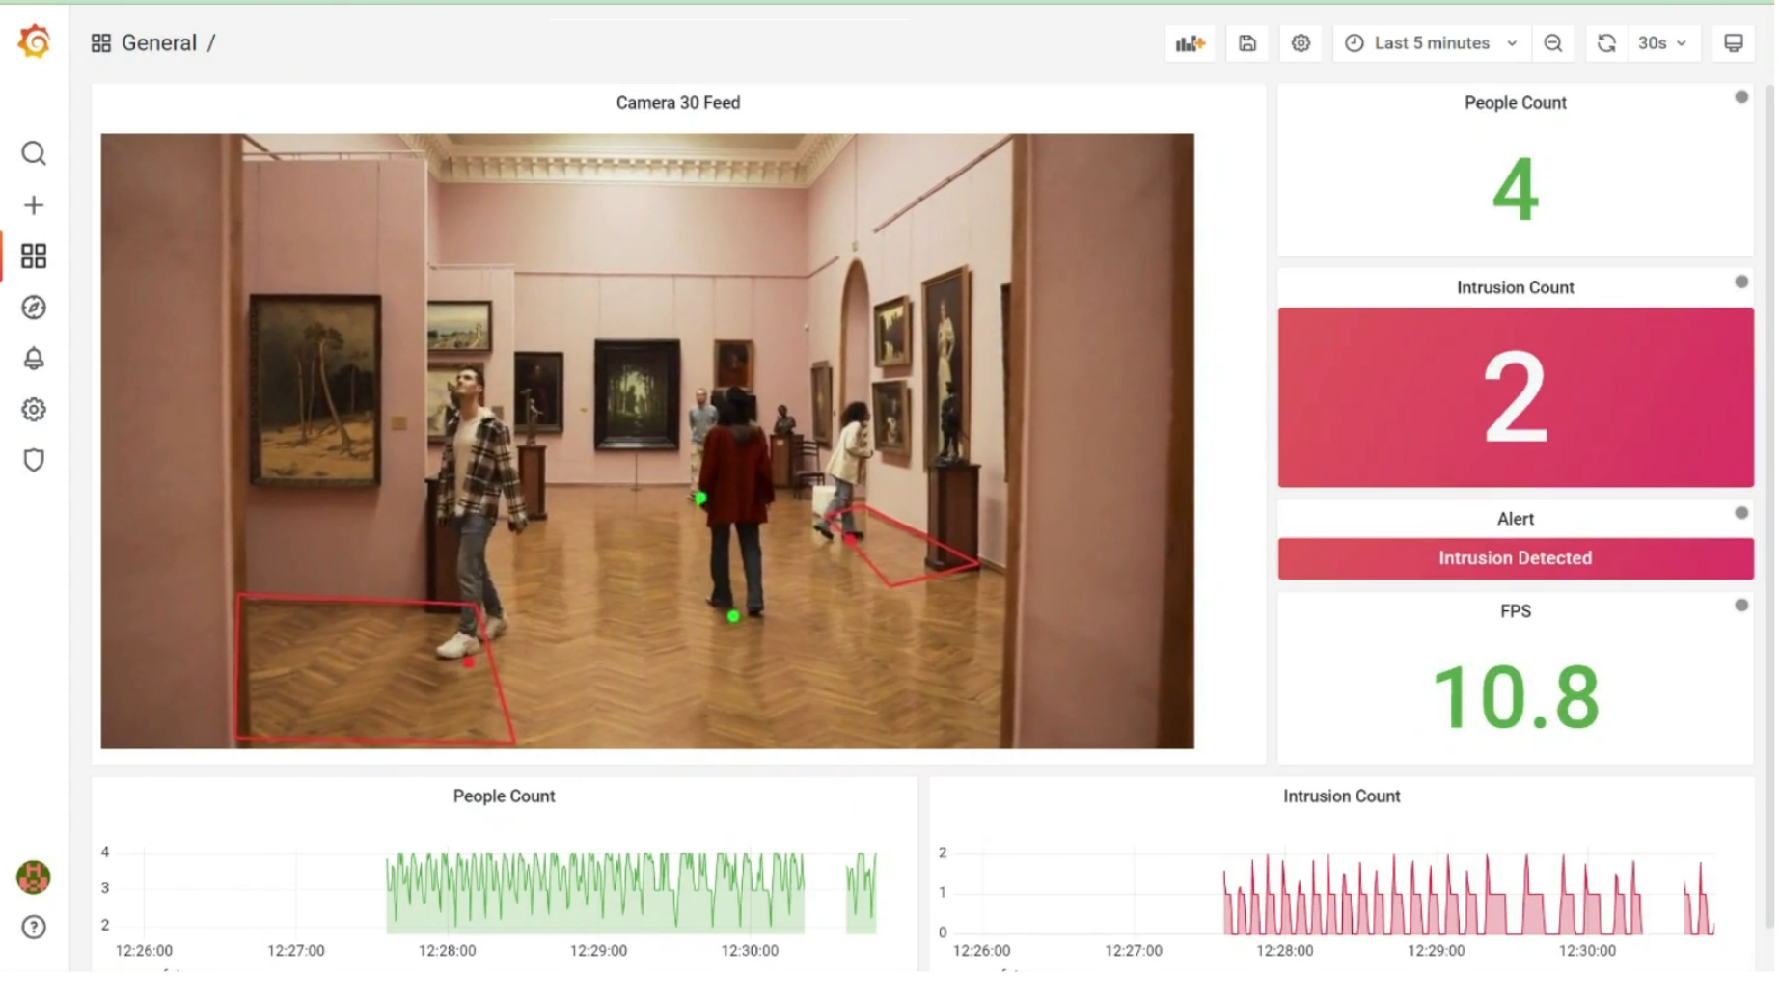
Task: Open the Intrusion Count stat panel title
Action: tap(1515, 287)
